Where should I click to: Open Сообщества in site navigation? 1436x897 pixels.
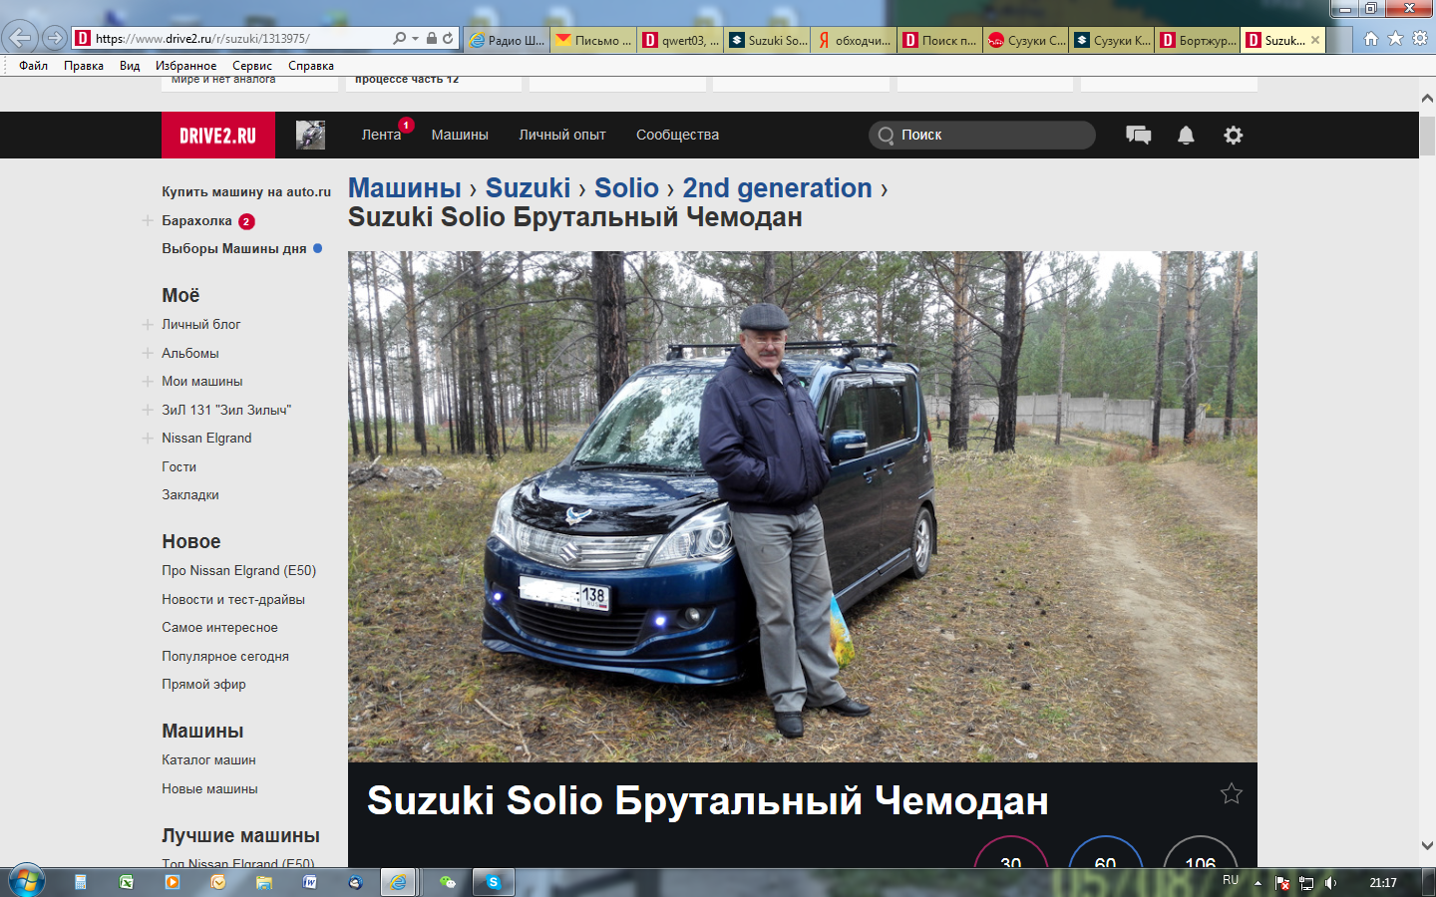click(677, 135)
